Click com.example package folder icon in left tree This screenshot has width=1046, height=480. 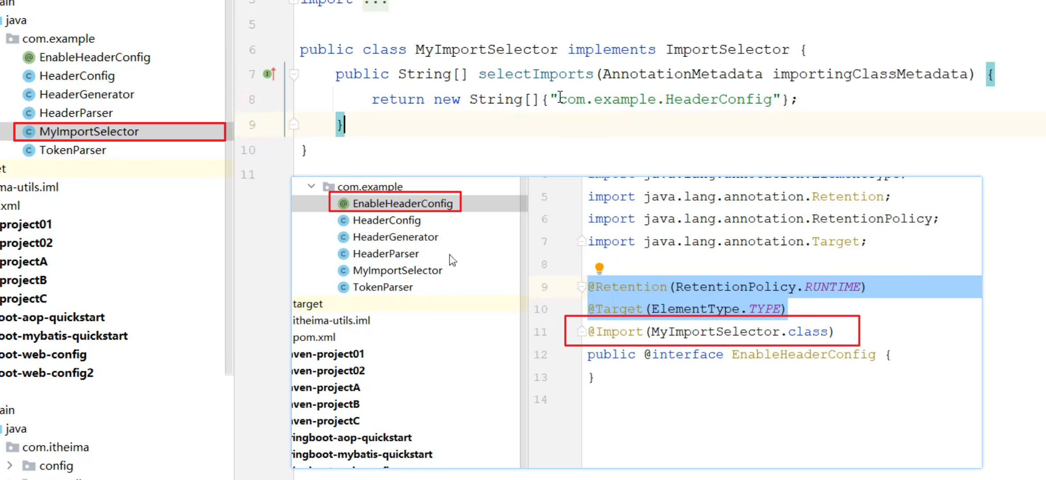12,39
